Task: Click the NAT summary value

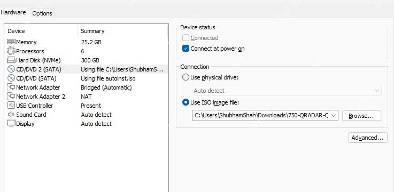Action: (x=86, y=97)
